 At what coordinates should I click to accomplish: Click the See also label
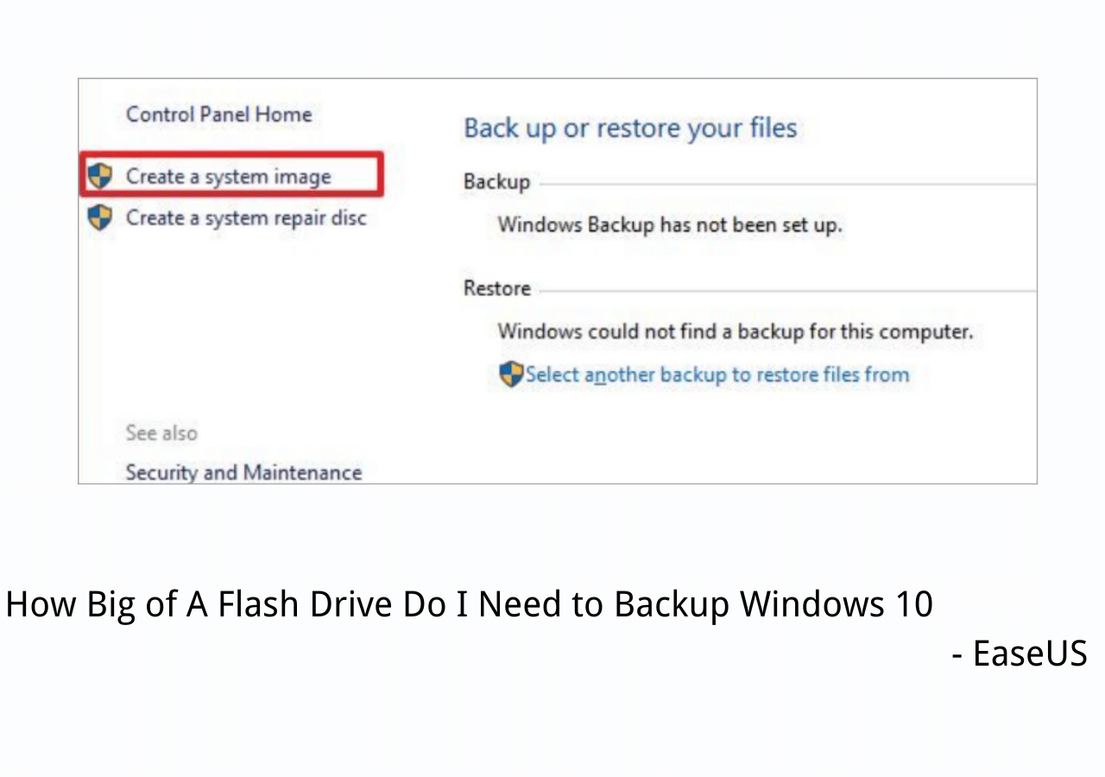pyautogui.click(x=161, y=433)
